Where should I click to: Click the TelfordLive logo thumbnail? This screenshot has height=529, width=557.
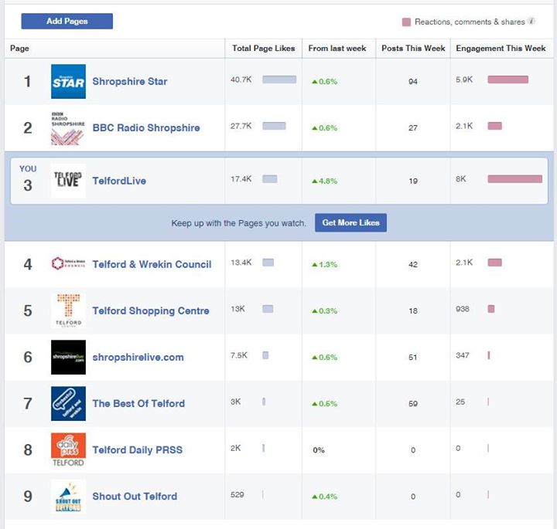68,181
